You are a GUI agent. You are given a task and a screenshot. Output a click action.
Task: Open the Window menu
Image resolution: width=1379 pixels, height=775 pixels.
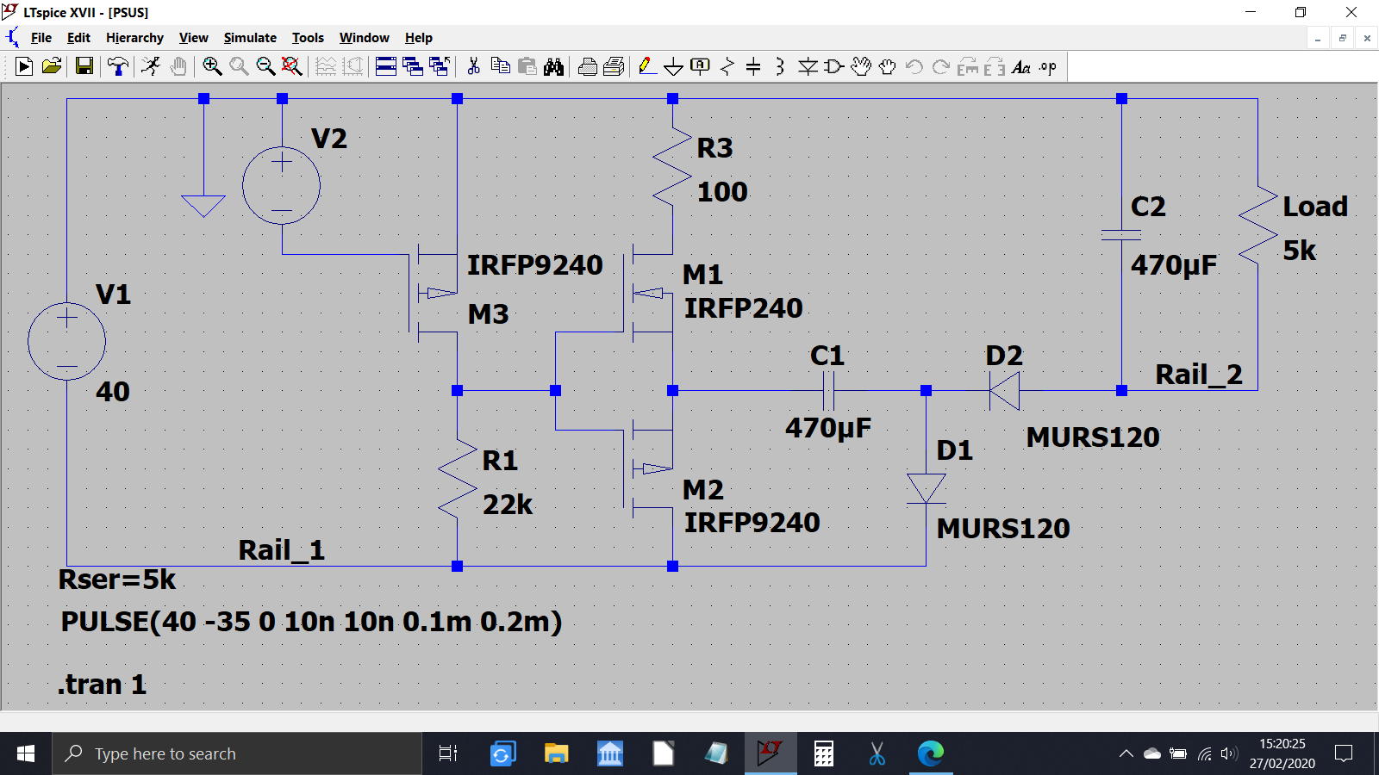point(364,38)
